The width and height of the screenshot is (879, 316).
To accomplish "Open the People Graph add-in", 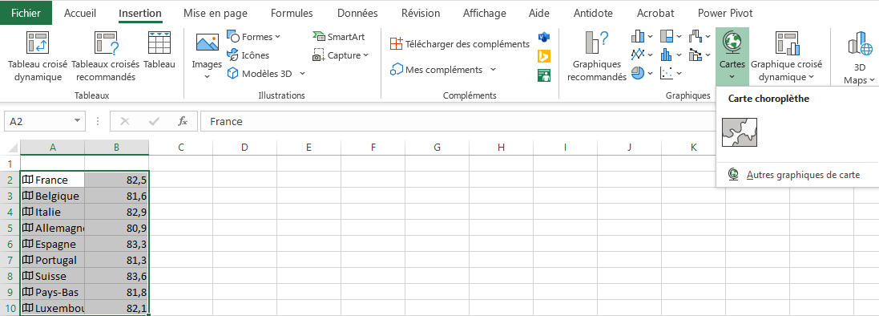I will pyautogui.click(x=544, y=75).
